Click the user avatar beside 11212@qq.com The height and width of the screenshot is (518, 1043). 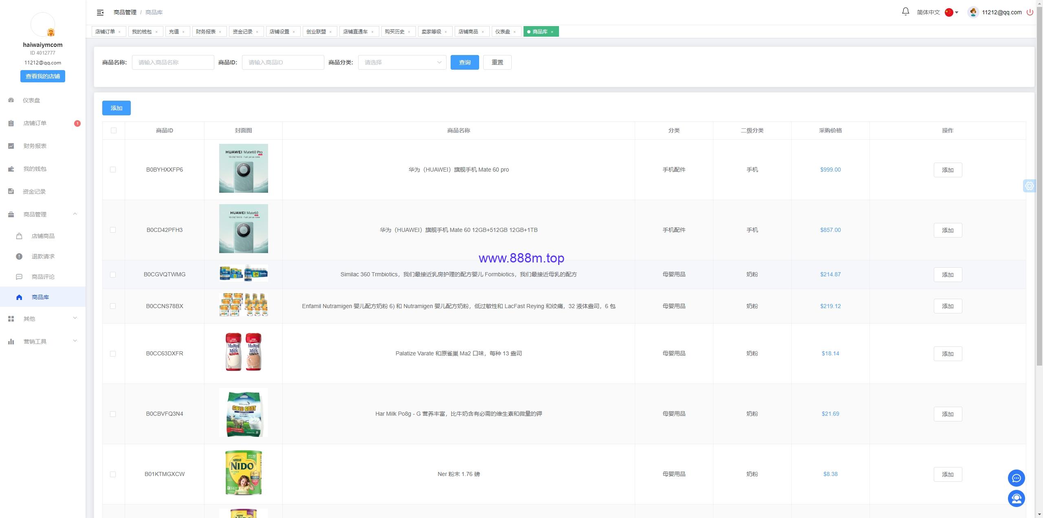(973, 12)
